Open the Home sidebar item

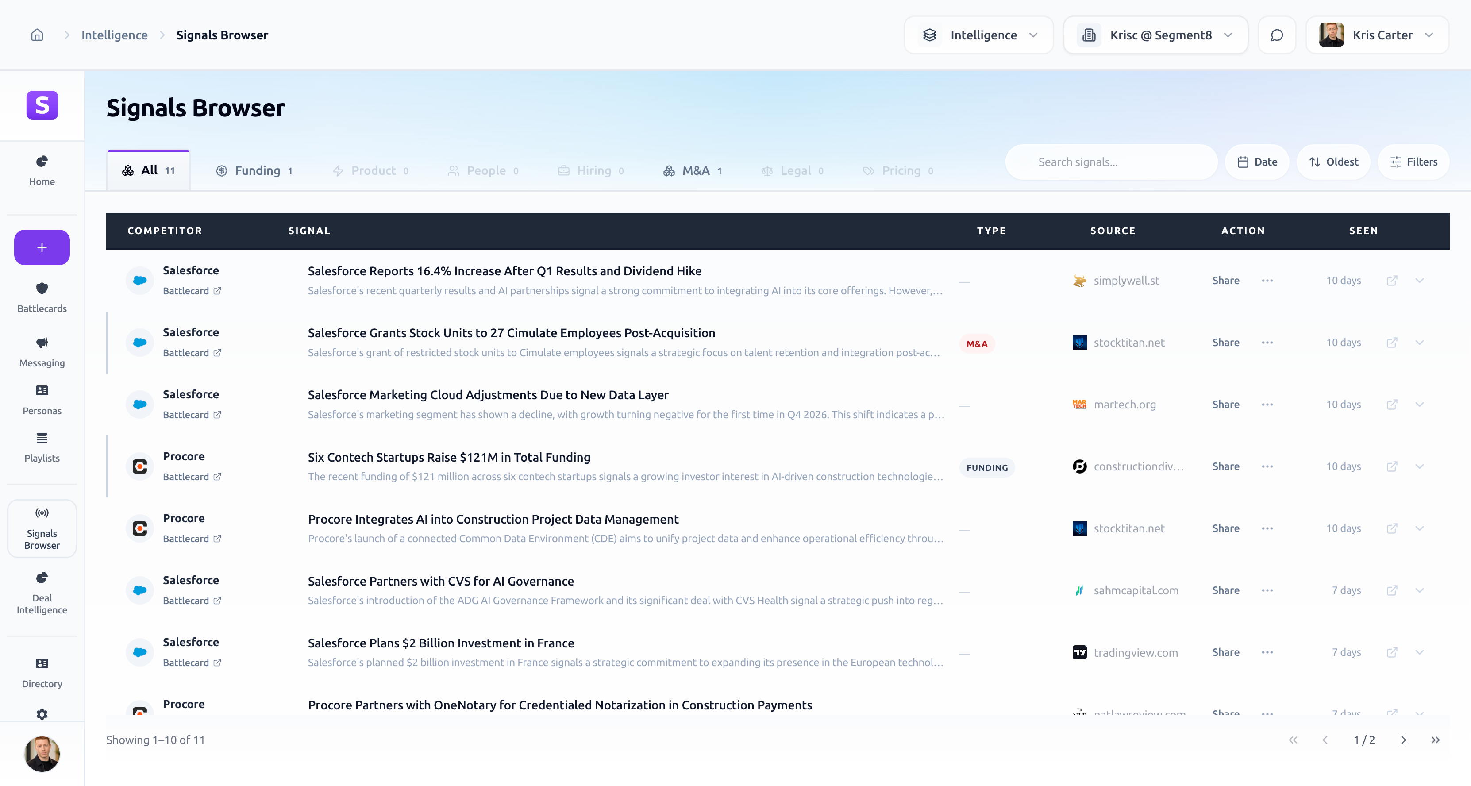pyautogui.click(x=42, y=170)
